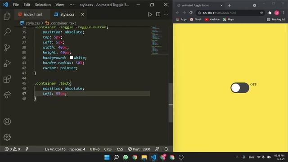
Task: Close the Animated Toggle Button browser tab
Action: point(221,5)
